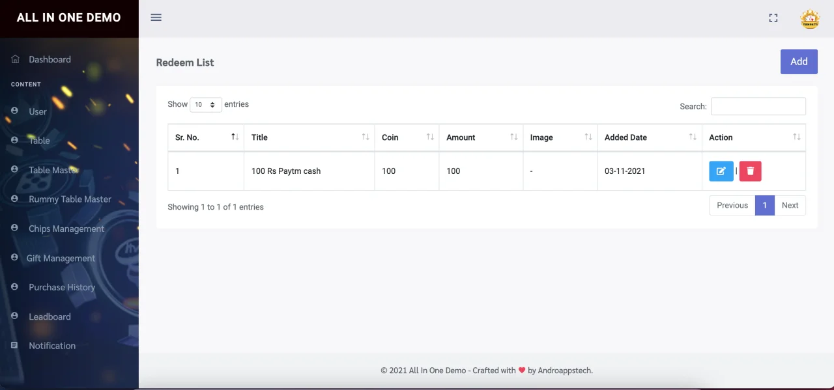
Task: Delete the 100 Rs Paytm cash entry
Action: point(751,171)
